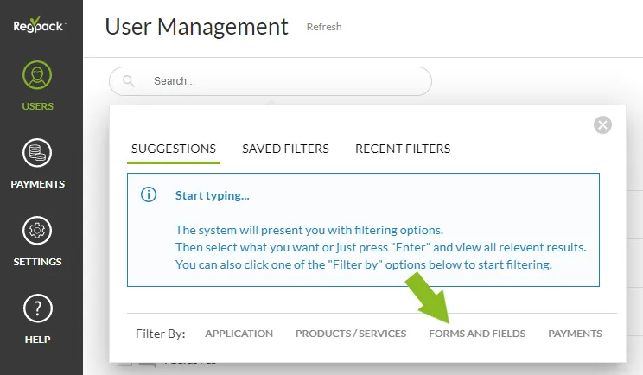The width and height of the screenshot is (643, 375).
Task: Close the filter suggestions popup
Action: pyautogui.click(x=602, y=125)
